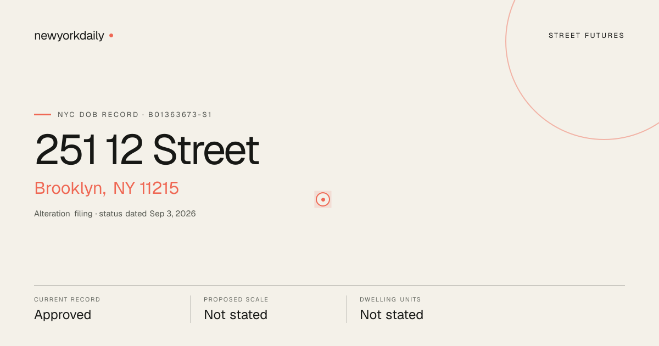659x346 pixels.
Task: Click the circular target marker icon
Action: (x=323, y=199)
